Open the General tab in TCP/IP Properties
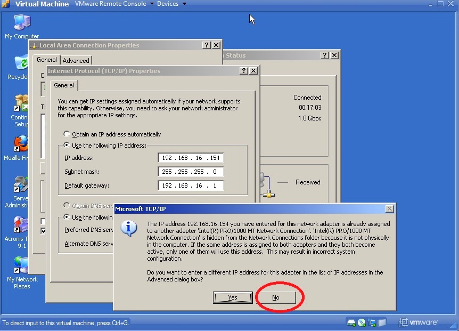The image size is (459, 331). click(64, 85)
